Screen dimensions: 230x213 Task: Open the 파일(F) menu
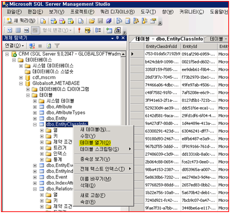[x=14, y=12]
